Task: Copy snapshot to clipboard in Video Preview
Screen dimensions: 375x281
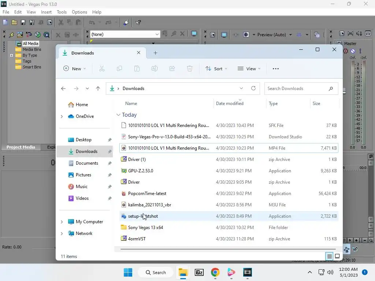Action: (x=317, y=35)
